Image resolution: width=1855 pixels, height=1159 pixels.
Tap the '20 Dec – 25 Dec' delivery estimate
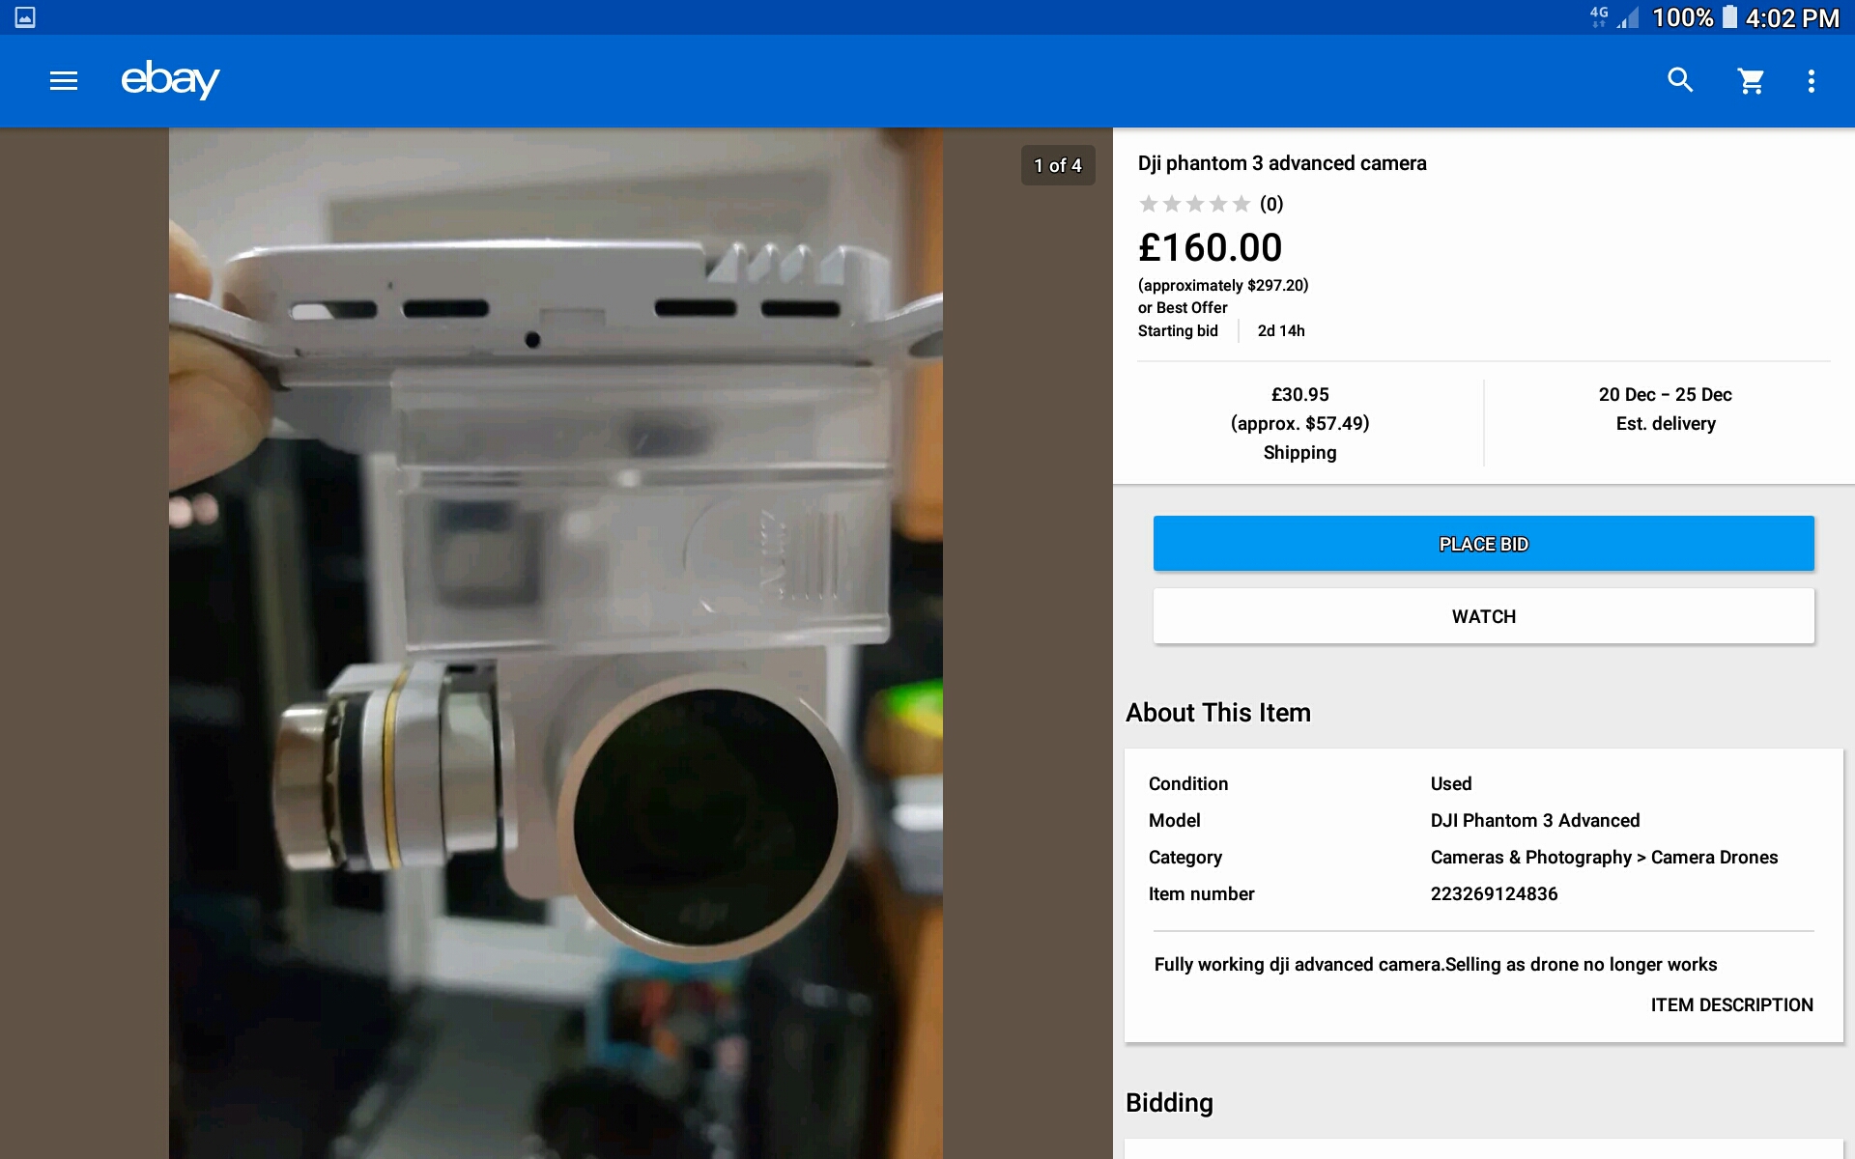click(x=1666, y=394)
